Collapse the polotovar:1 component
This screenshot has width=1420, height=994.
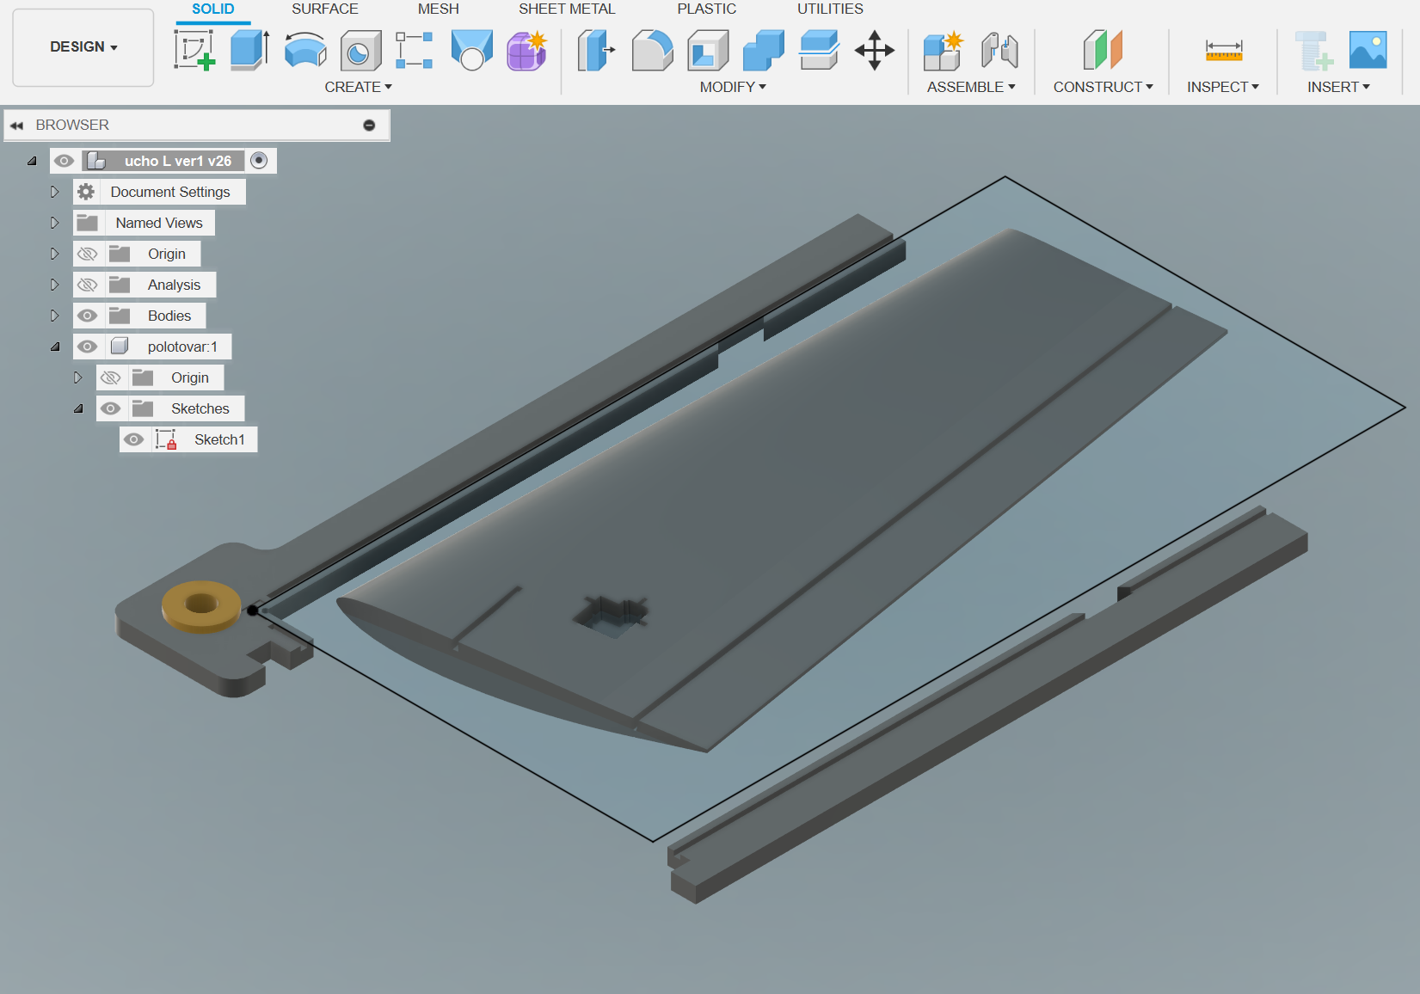(55, 347)
